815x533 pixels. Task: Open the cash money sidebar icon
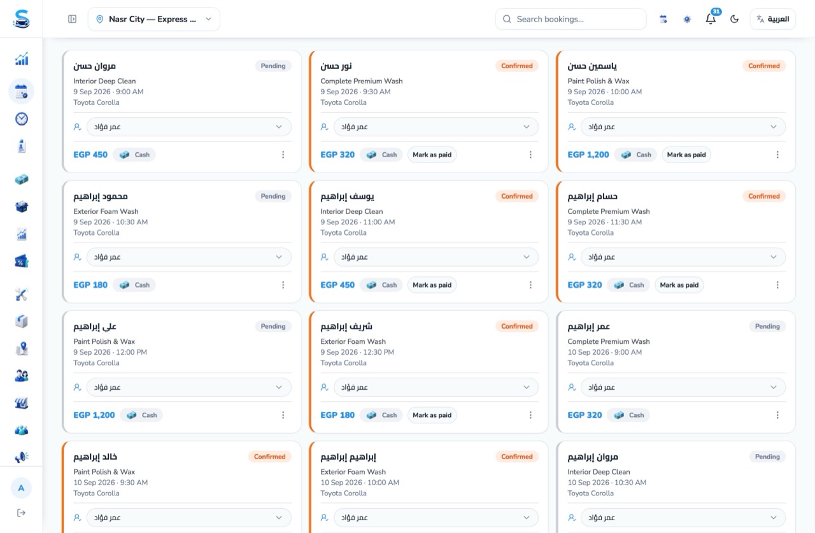pyautogui.click(x=21, y=180)
